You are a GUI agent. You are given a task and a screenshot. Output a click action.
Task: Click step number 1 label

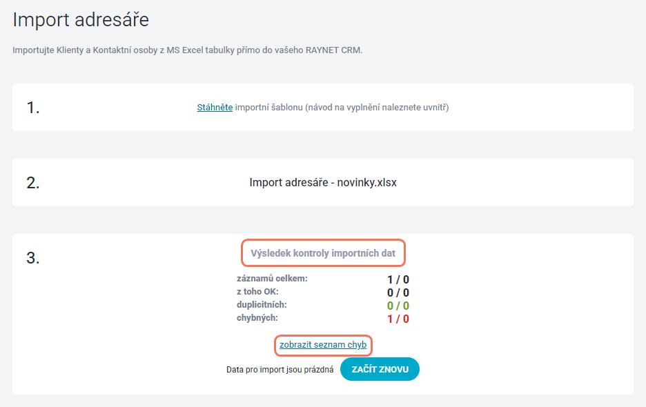33,108
